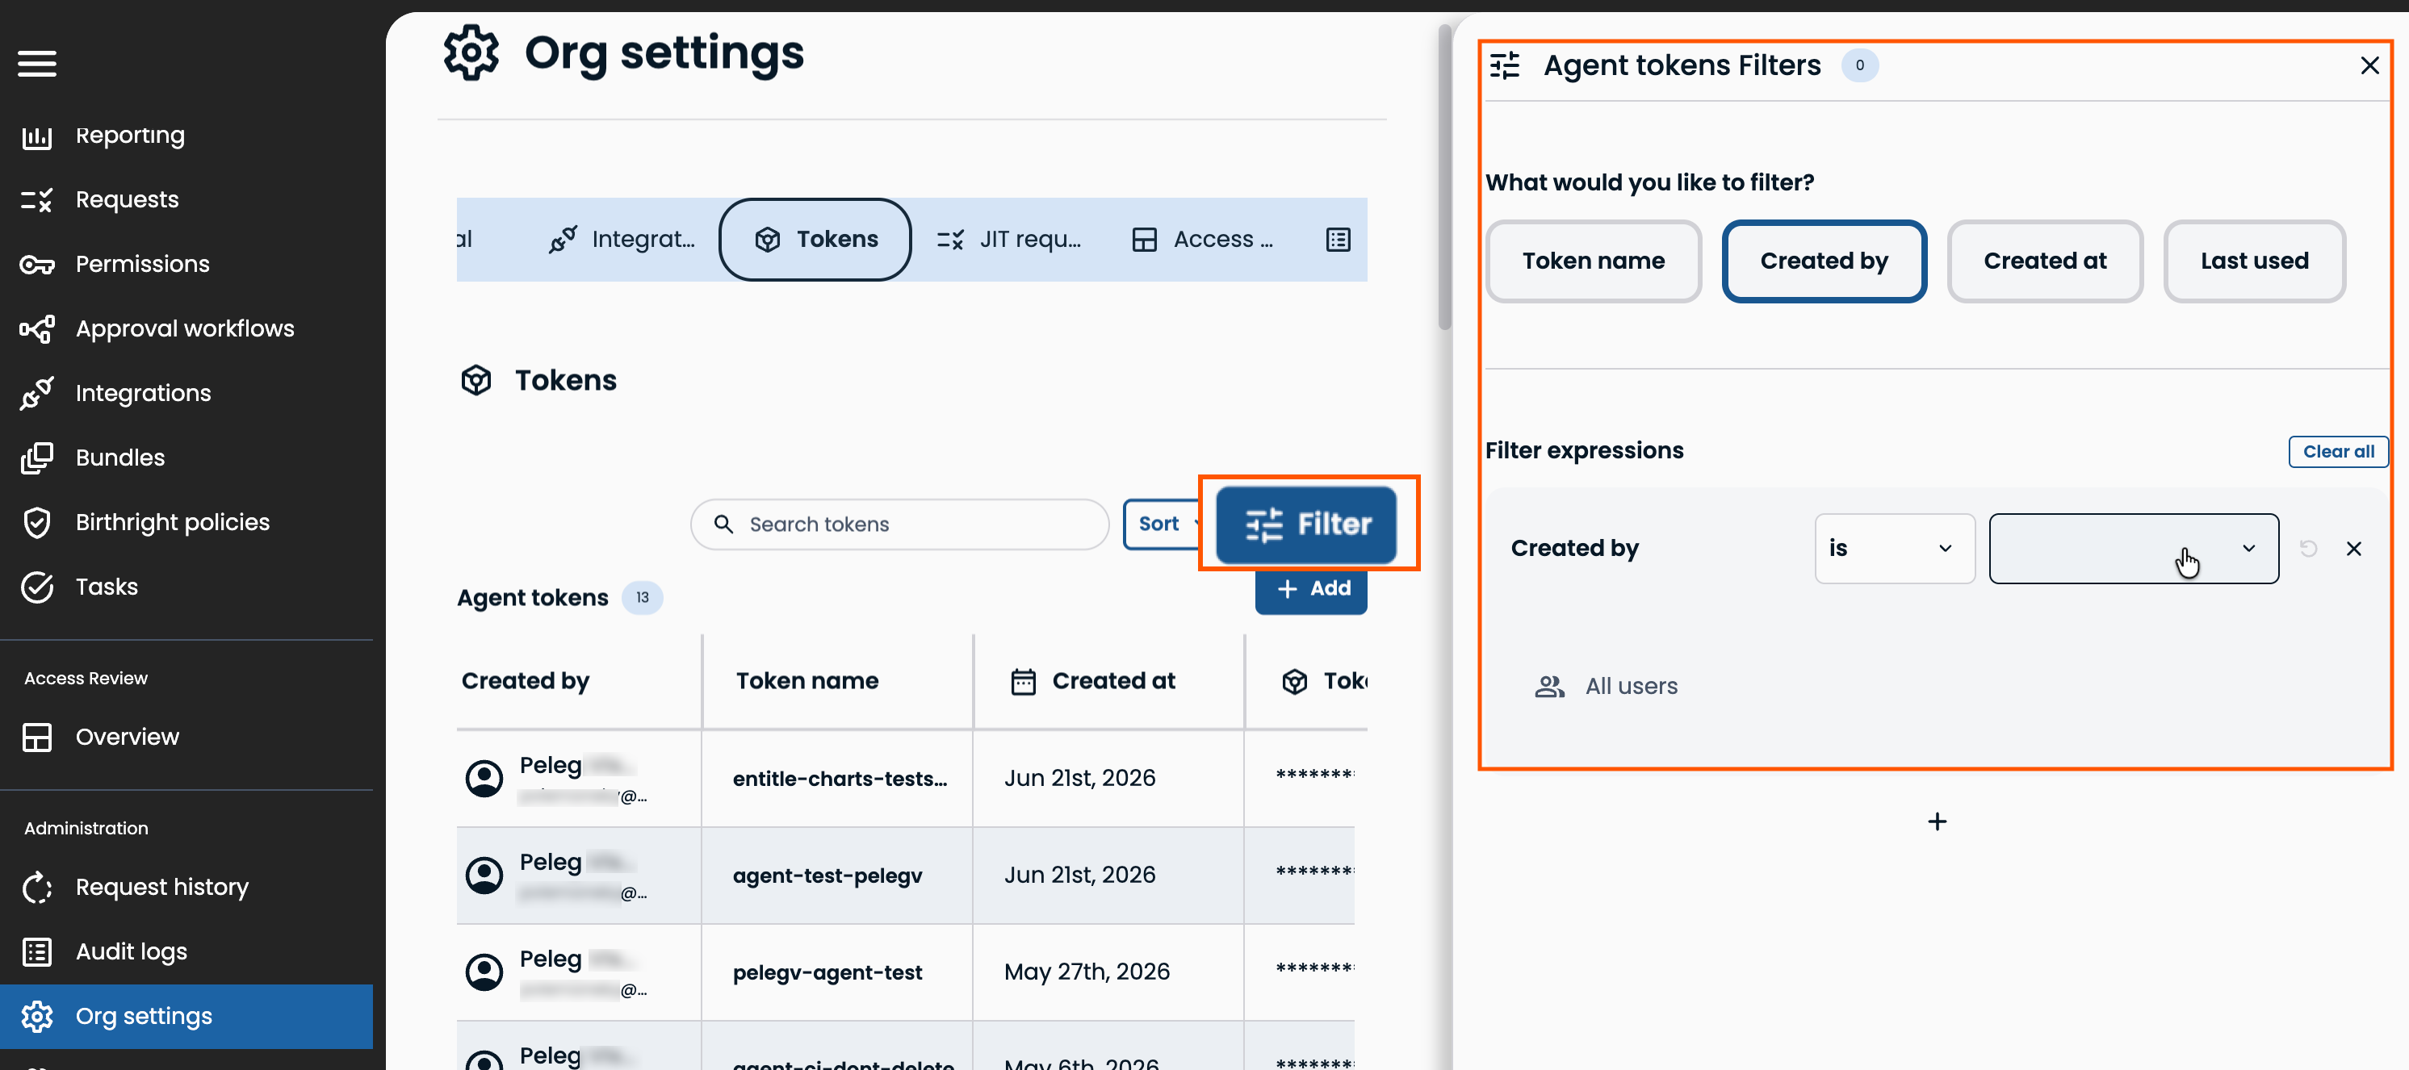2409x1070 pixels.
Task: Click the Bundles stacked-squares icon
Action: coord(36,458)
